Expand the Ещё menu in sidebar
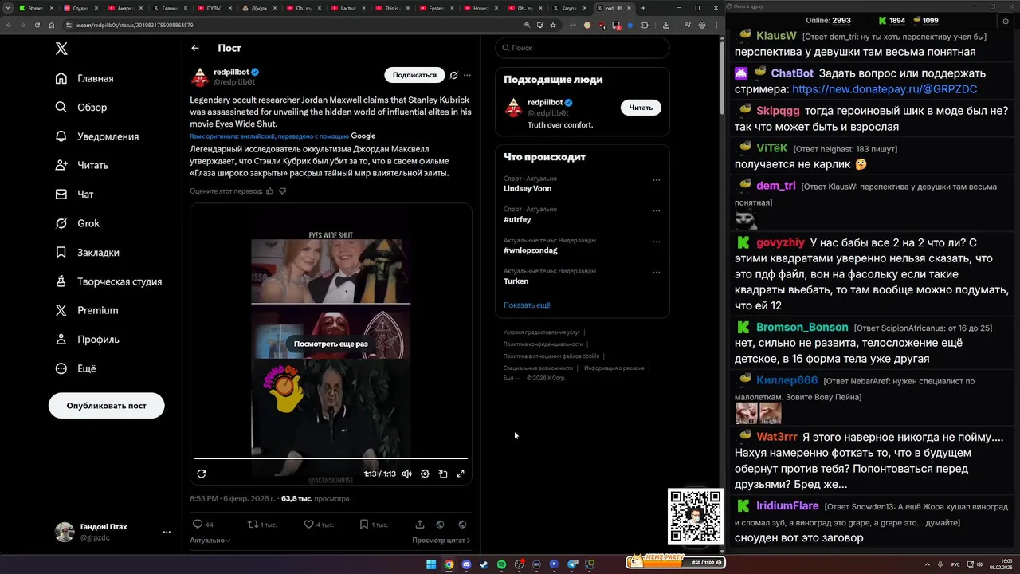1020x574 pixels. click(76, 368)
